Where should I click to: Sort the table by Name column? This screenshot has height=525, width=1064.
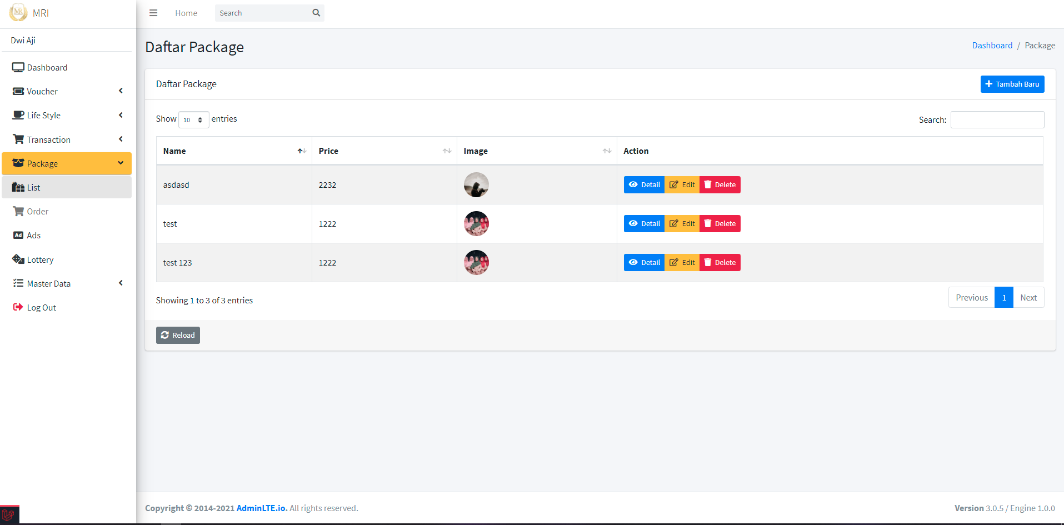coord(234,151)
